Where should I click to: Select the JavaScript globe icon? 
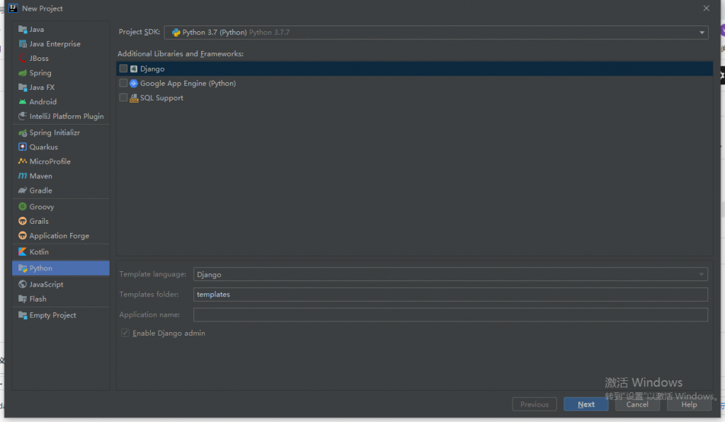click(x=22, y=284)
